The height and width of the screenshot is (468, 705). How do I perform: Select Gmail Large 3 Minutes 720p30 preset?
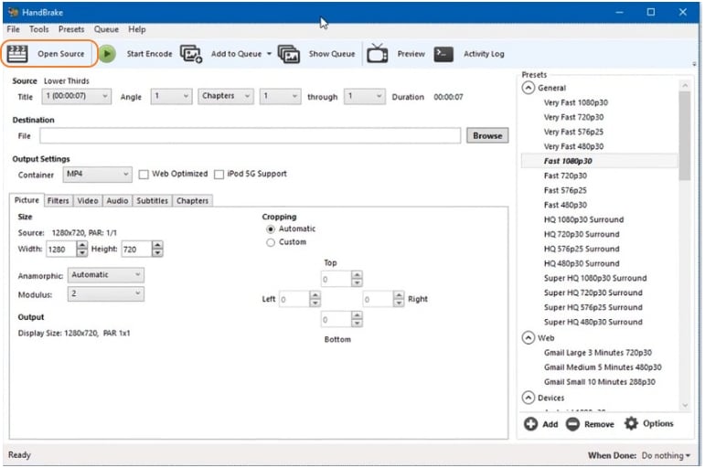pyautogui.click(x=597, y=353)
